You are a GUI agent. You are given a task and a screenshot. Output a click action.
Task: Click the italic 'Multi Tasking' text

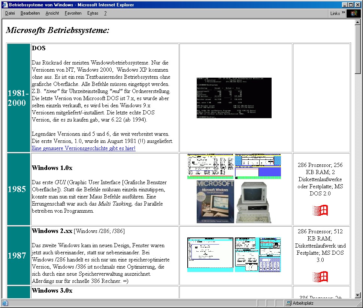click(115, 204)
